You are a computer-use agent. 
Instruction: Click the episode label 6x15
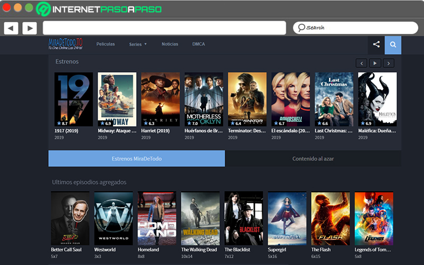pos(316,257)
